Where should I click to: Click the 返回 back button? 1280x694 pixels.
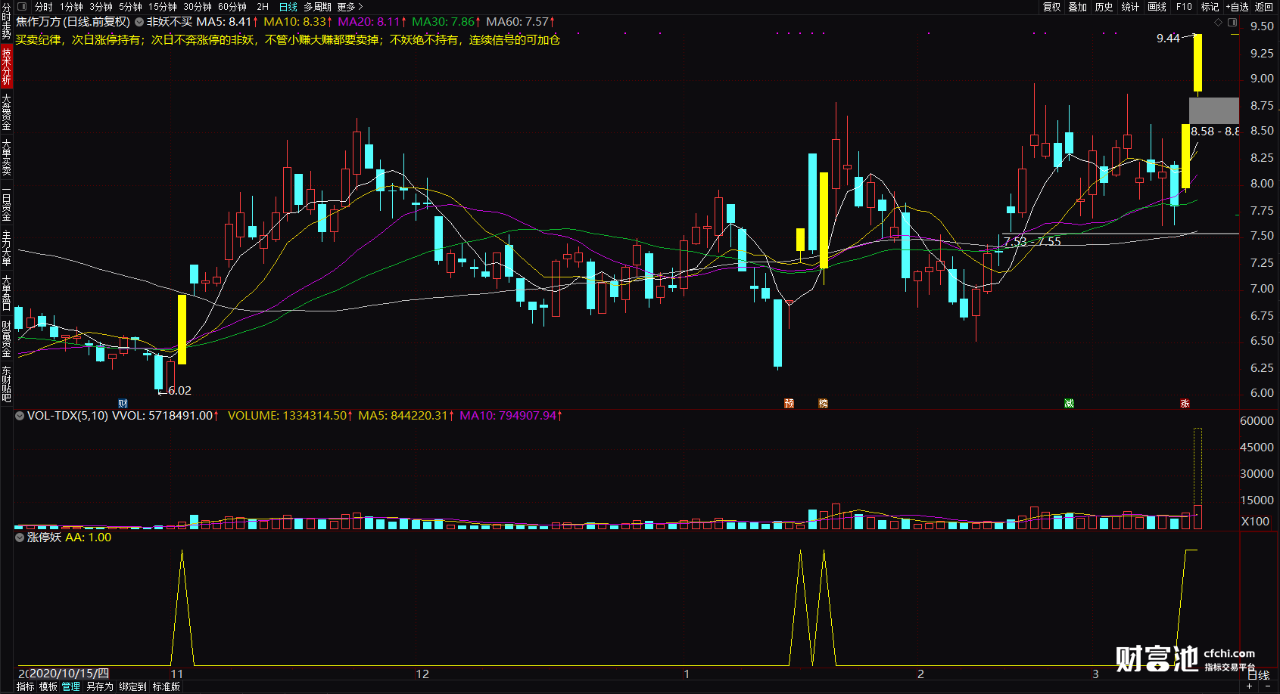pos(1264,7)
